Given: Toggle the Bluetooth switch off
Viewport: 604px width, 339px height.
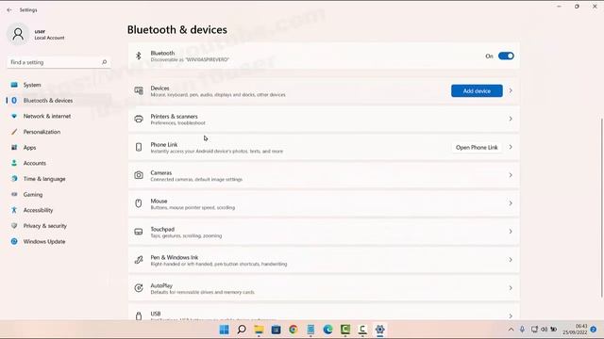Looking at the screenshot, I should (506, 56).
